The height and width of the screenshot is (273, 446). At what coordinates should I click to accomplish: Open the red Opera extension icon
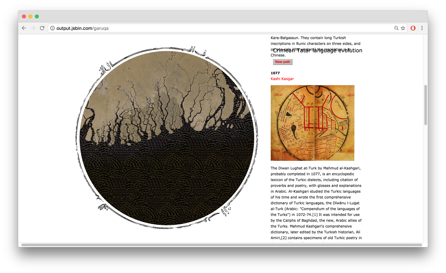coord(413,28)
